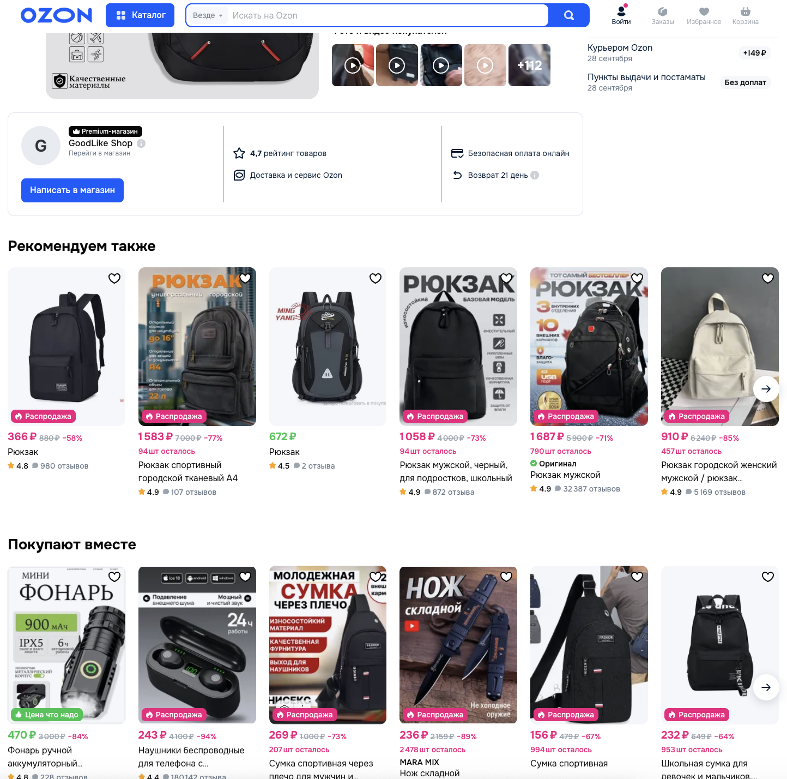Viewport: 787px width, 779px height.
Task: Toggle favorite heart on Нож складной card
Action: click(506, 577)
